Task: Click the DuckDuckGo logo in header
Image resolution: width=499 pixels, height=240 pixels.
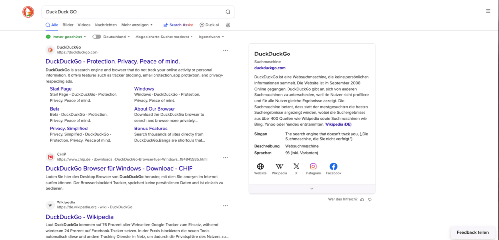Action: tap(28, 12)
